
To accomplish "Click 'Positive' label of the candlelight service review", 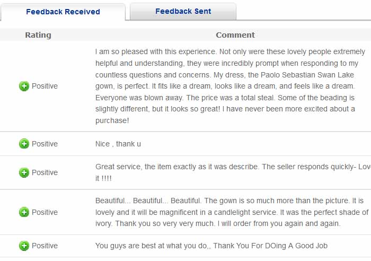I will point(45,212).
